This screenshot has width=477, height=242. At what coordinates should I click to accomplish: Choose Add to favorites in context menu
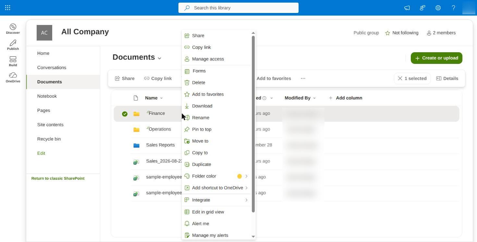click(217, 94)
